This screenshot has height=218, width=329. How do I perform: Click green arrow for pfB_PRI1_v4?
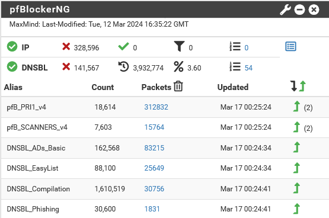(x=296, y=107)
